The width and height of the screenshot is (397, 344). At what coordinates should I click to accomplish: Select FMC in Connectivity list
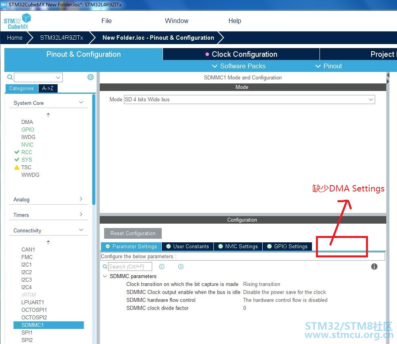(27, 257)
